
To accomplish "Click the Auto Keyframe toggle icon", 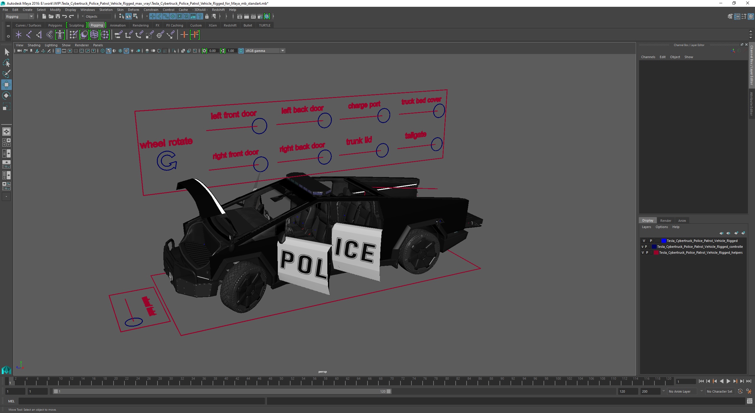I will [740, 391].
